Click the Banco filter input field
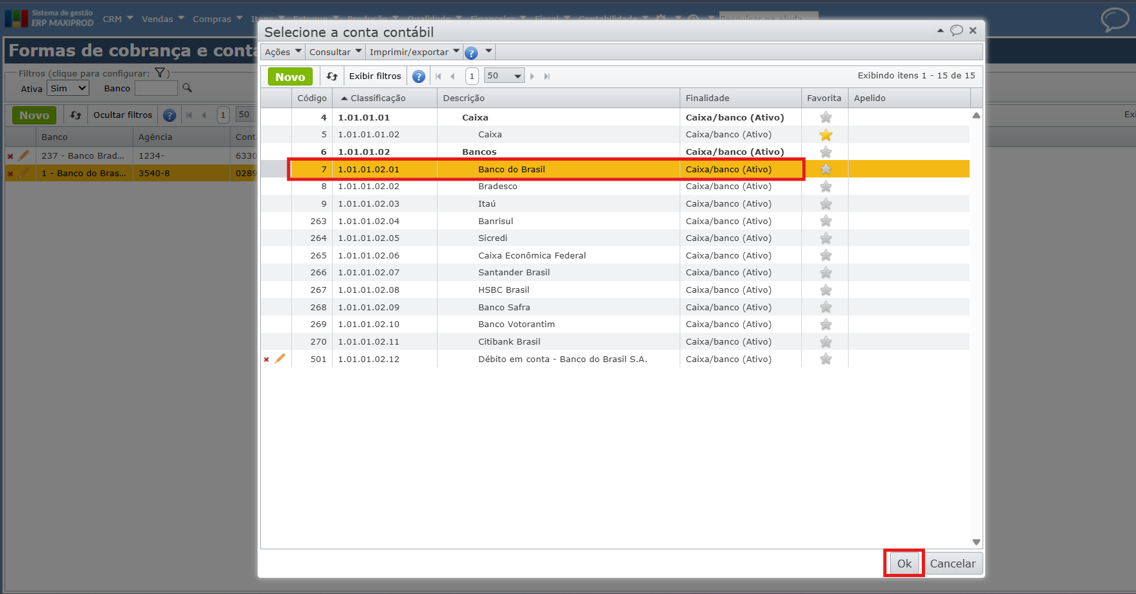Screen dimensions: 1136x594 pyautogui.click(x=156, y=88)
